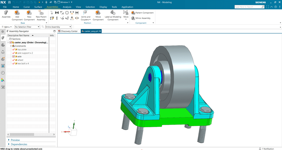
Task: Switch to the Analysis ribbon tab
Action: click(67, 7)
